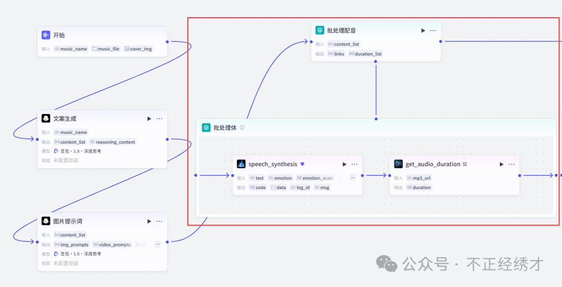562x287 pixels.
Task: Click the 图片提示词 node icon
Action: (46, 221)
